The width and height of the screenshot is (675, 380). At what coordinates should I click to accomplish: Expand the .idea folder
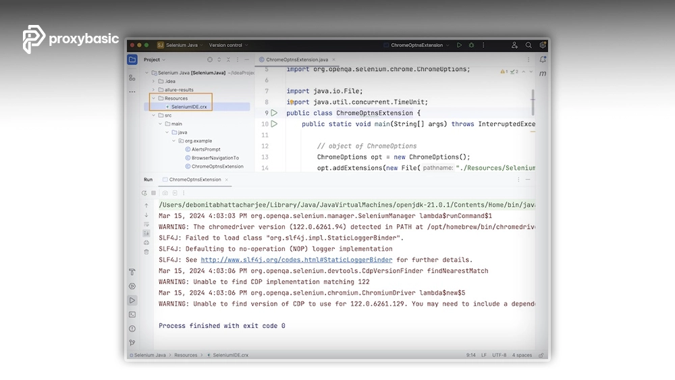click(153, 82)
